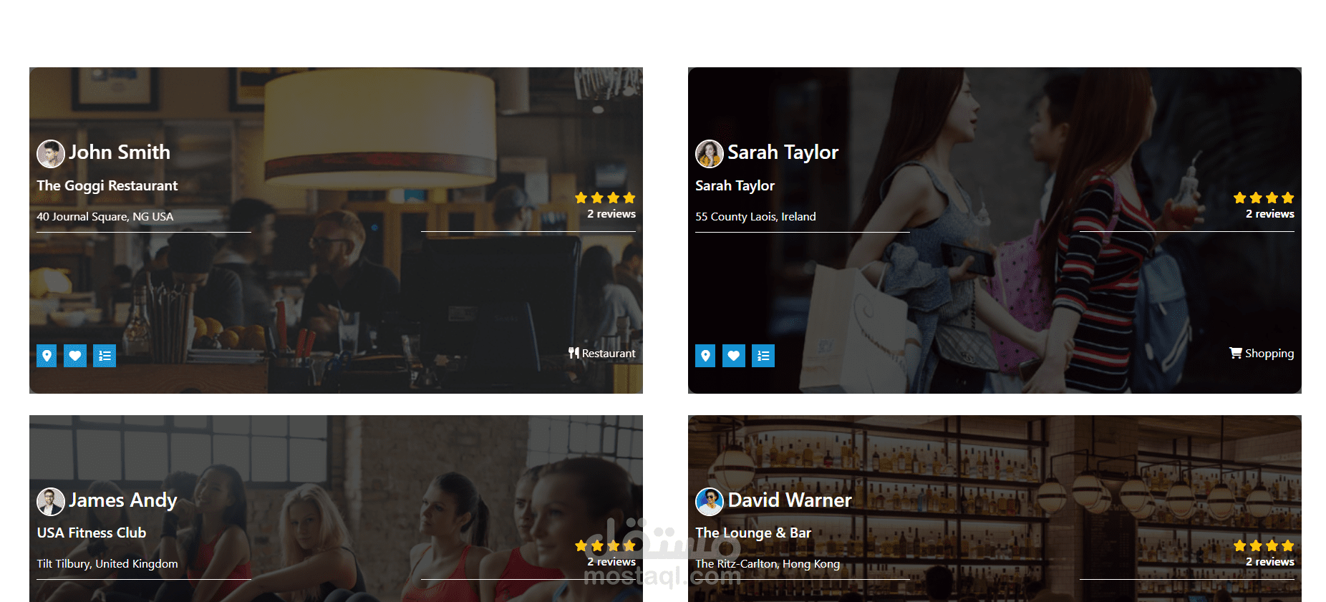Viewport: 1326px width, 602px height.
Task: Click David Warner author name
Action: coord(790,500)
